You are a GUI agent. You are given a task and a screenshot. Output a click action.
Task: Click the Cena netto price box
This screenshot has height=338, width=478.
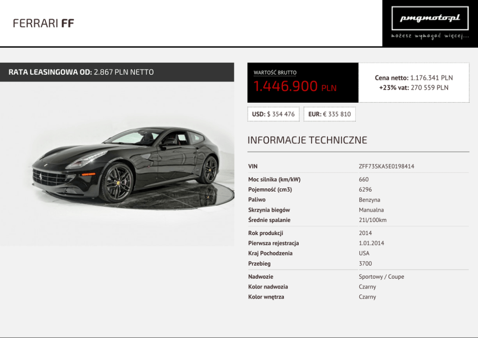[413, 82]
